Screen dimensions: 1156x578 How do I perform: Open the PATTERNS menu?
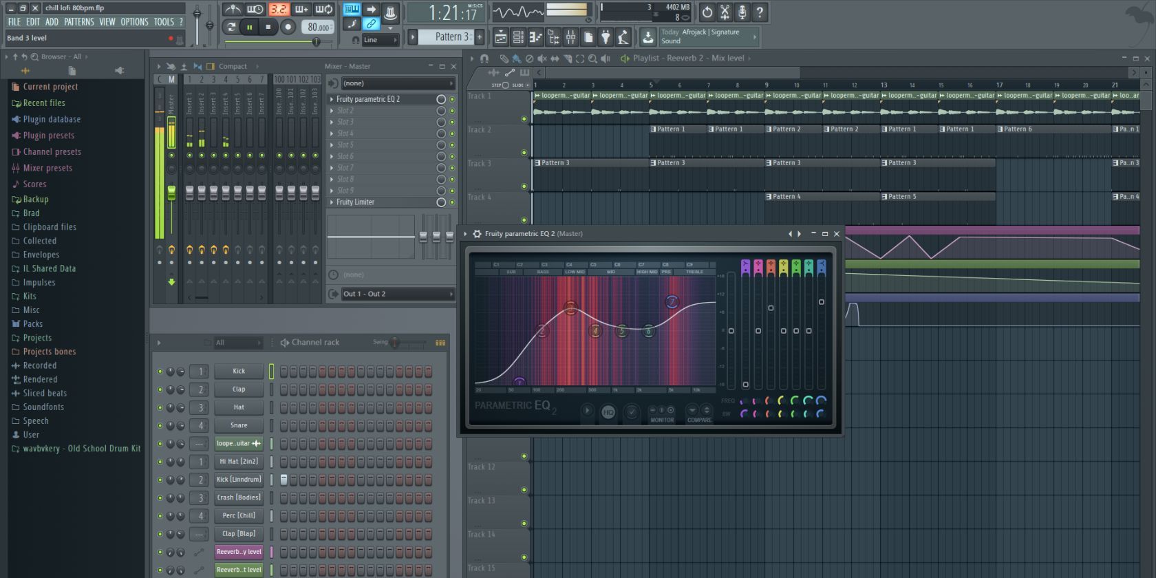79,22
